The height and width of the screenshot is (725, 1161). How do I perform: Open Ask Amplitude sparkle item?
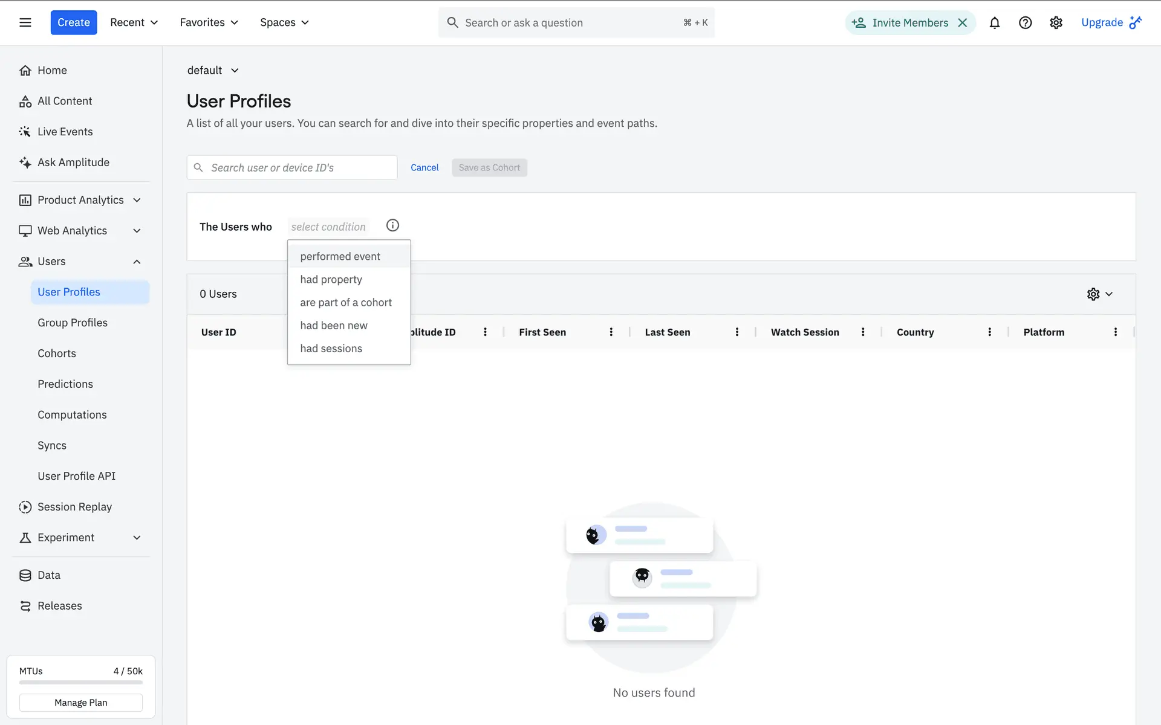[x=73, y=162]
